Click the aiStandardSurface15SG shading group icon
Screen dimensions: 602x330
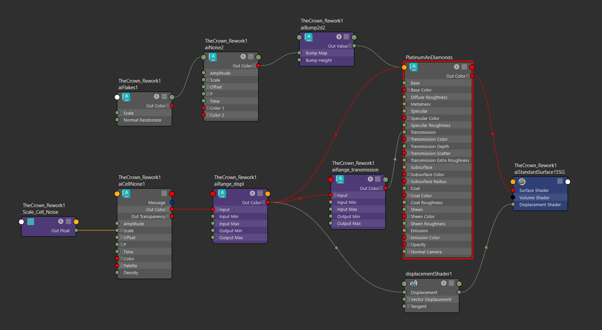click(x=522, y=181)
